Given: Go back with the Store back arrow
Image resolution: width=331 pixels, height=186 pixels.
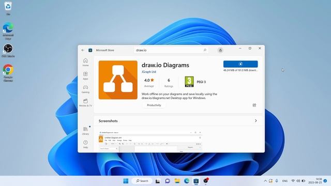Looking at the screenshot, I should click(x=83, y=50).
